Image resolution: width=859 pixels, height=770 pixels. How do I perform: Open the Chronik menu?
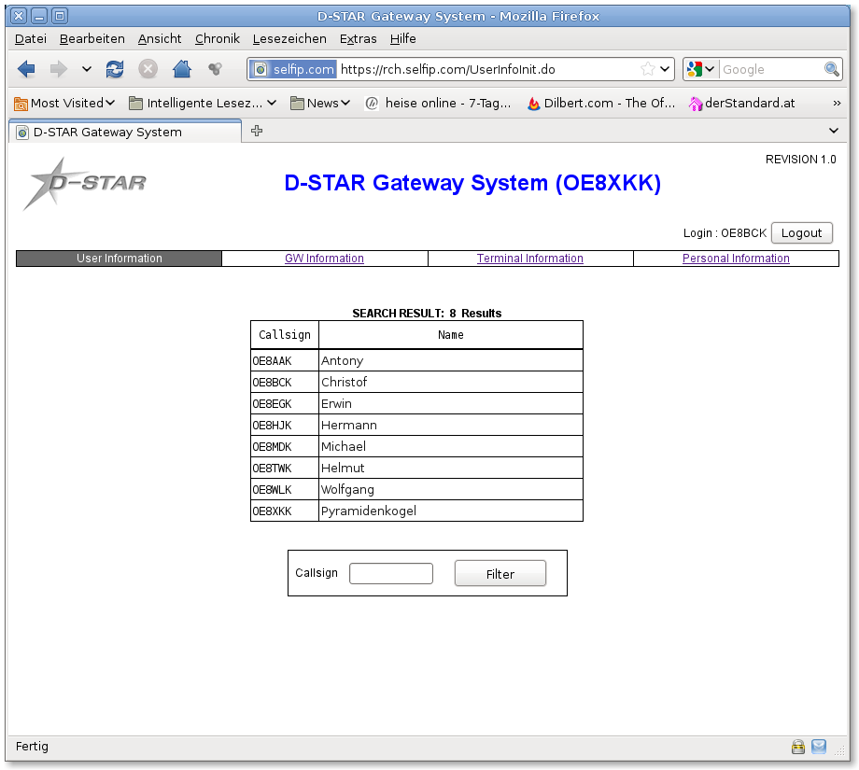(218, 39)
